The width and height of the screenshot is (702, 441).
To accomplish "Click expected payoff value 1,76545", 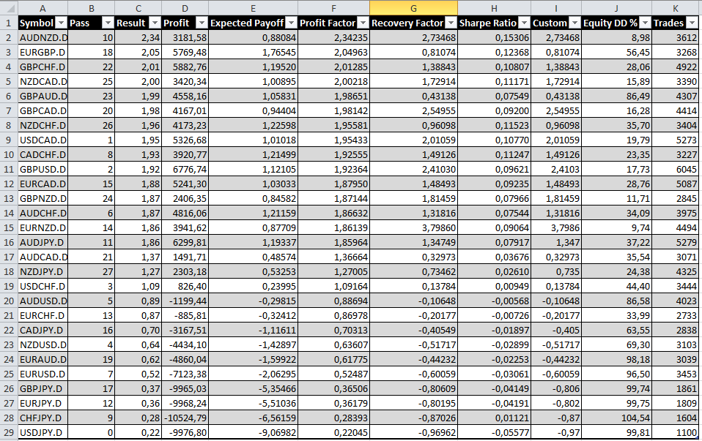I will 253,52.
